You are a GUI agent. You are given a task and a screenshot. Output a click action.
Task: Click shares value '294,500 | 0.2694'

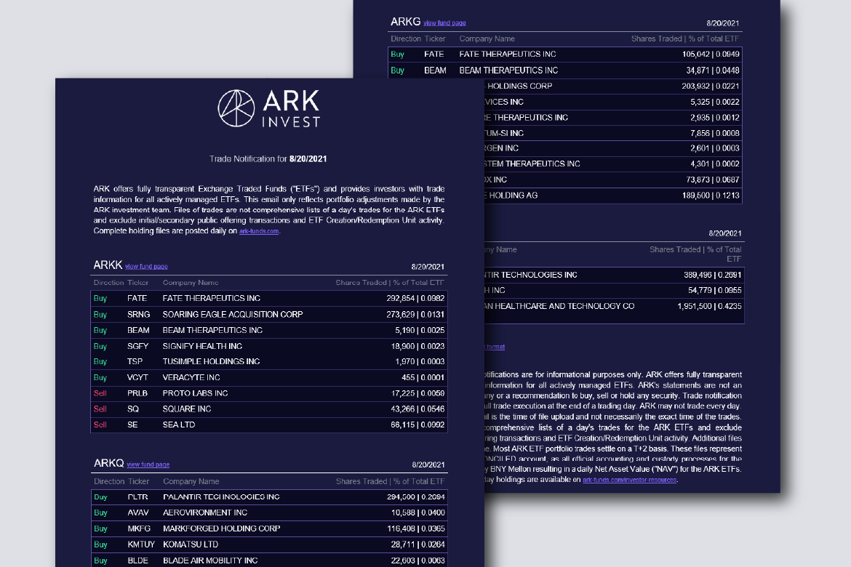point(416,497)
